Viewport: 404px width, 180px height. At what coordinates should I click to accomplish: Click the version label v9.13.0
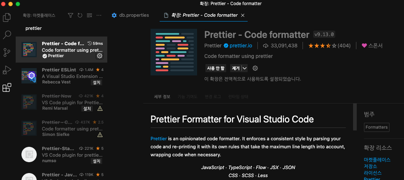coord(324,34)
